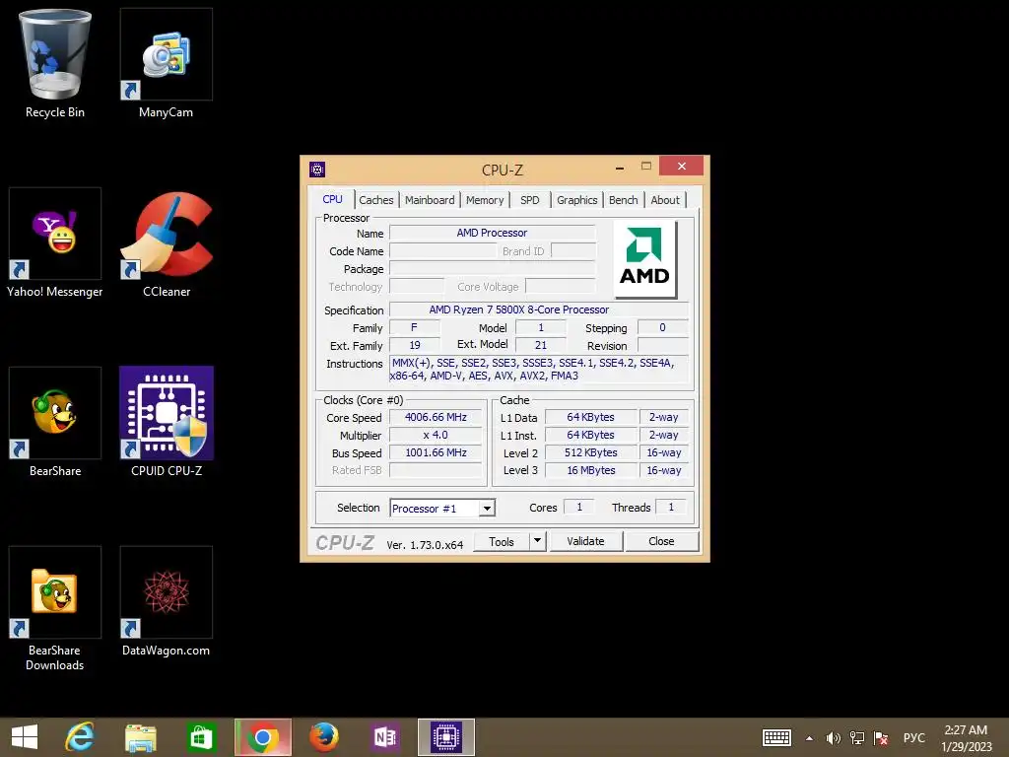Open the clock showing 2:27 AM

tap(966, 738)
